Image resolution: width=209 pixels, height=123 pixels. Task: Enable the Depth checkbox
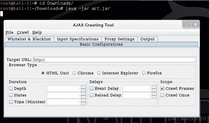tap(11, 88)
